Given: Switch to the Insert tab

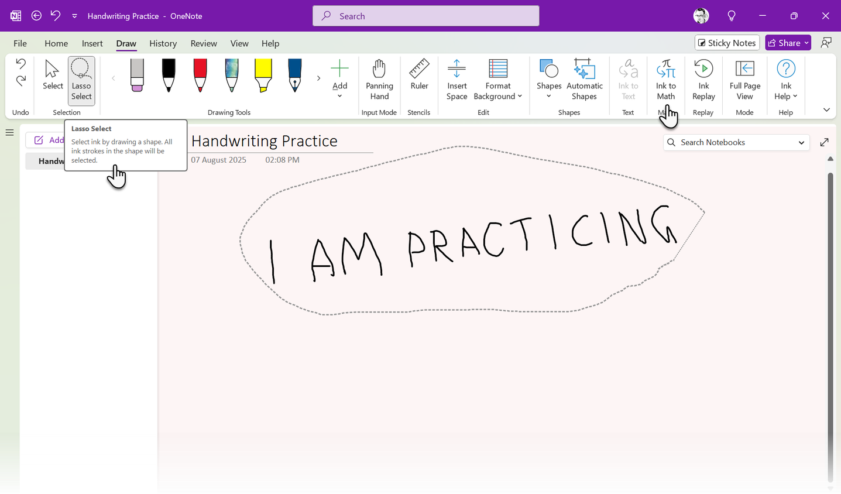Looking at the screenshot, I should [x=92, y=43].
